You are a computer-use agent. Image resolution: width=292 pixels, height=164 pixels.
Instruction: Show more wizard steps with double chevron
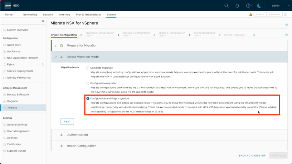(x=254, y=35)
